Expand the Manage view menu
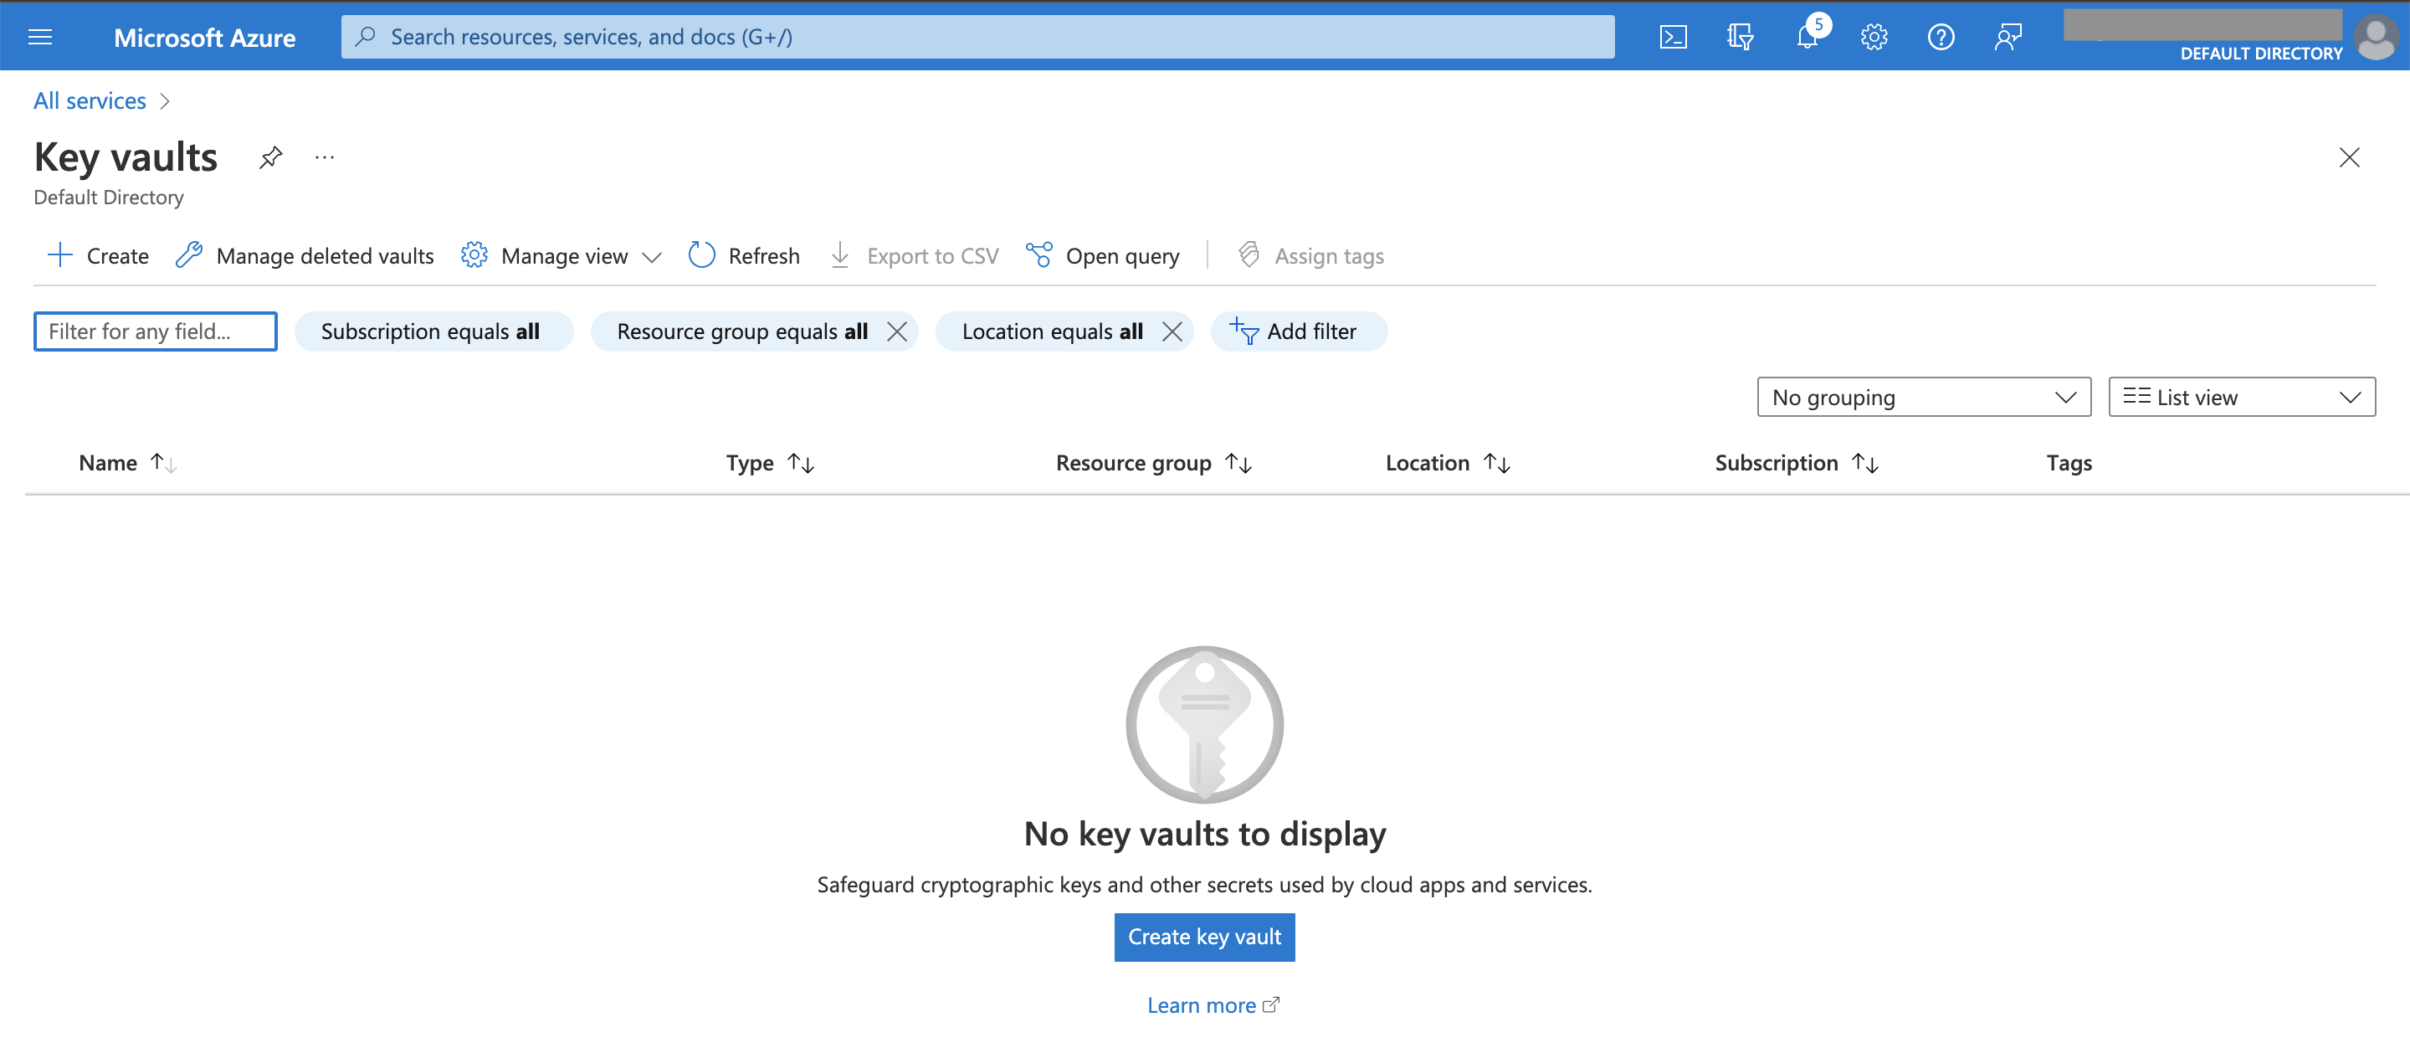2410x1048 pixels. tap(561, 255)
